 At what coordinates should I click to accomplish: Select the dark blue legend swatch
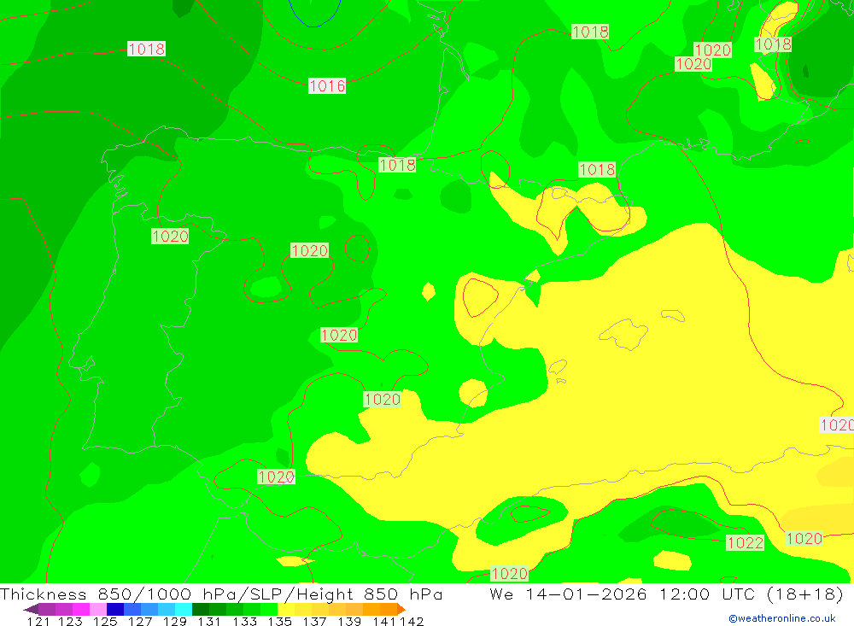pyautogui.click(x=115, y=609)
